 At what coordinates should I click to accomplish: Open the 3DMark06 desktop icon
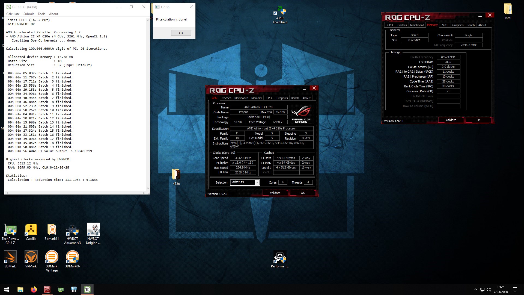coord(72,259)
